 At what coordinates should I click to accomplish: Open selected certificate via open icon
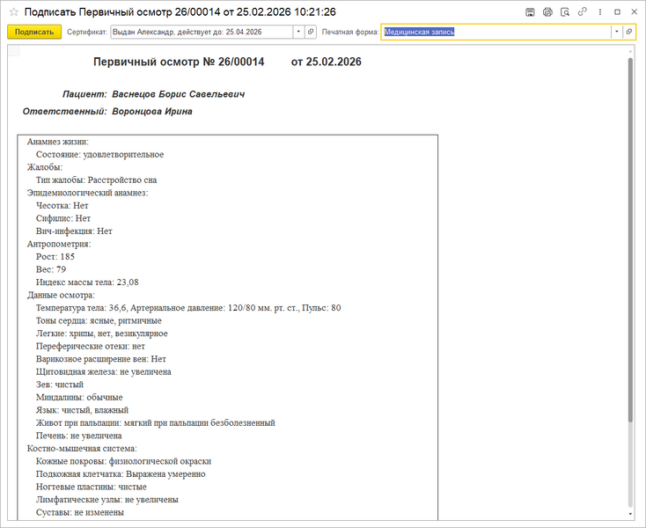click(311, 32)
